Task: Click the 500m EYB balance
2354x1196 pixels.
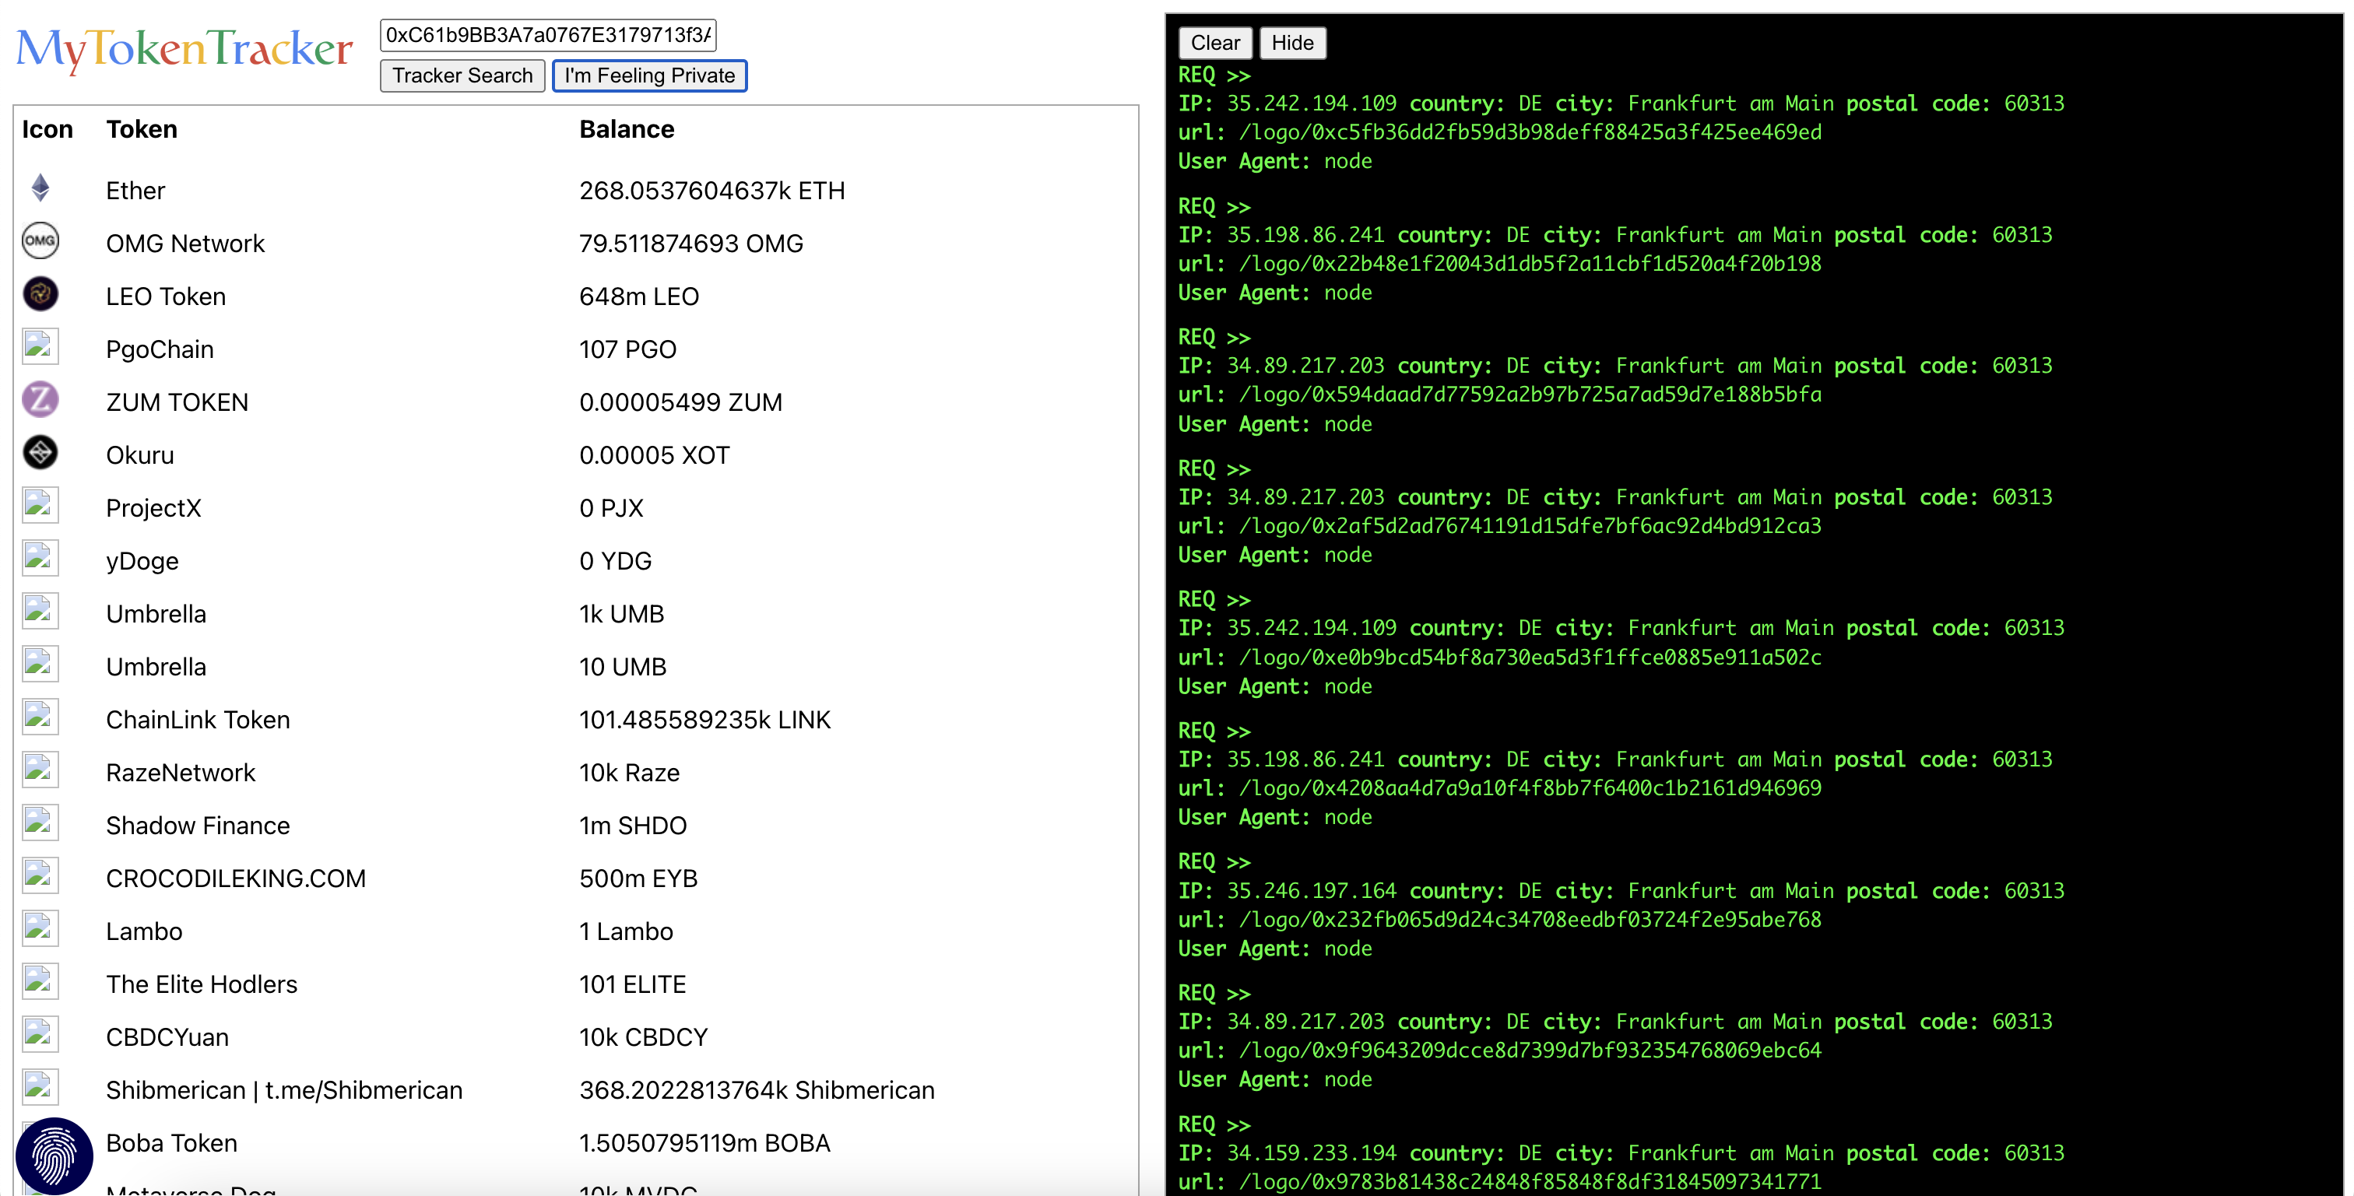Action: tap(639, 880)
